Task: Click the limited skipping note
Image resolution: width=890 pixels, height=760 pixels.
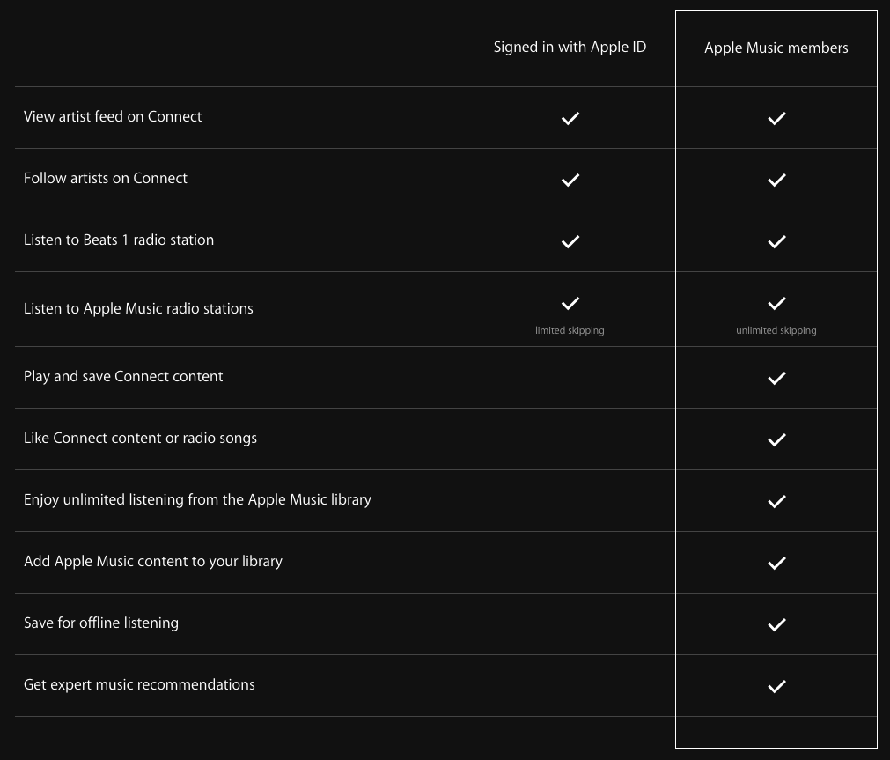Action: coord(570,330)
